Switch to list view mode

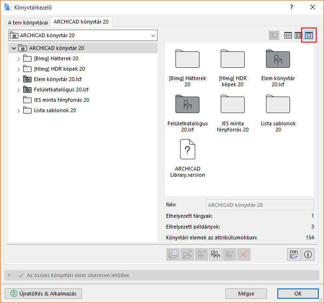(288, 35)
